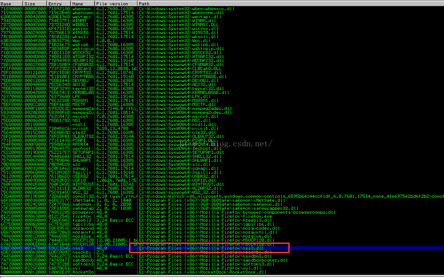
Task: Select the comctl32 module name
Action: 83,196
